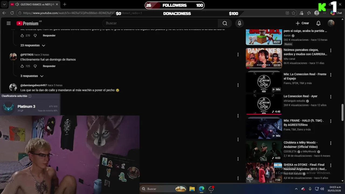Open options for FRANE - HALO mix
The height and width of the screenshot is (194, 345).
tap(331, 121)
